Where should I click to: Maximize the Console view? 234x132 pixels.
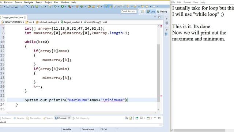[159, 118]
